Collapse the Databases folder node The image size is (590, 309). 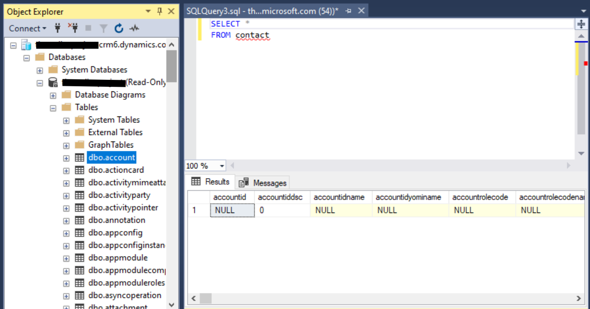pyautogui.click(x=26, y=58)
